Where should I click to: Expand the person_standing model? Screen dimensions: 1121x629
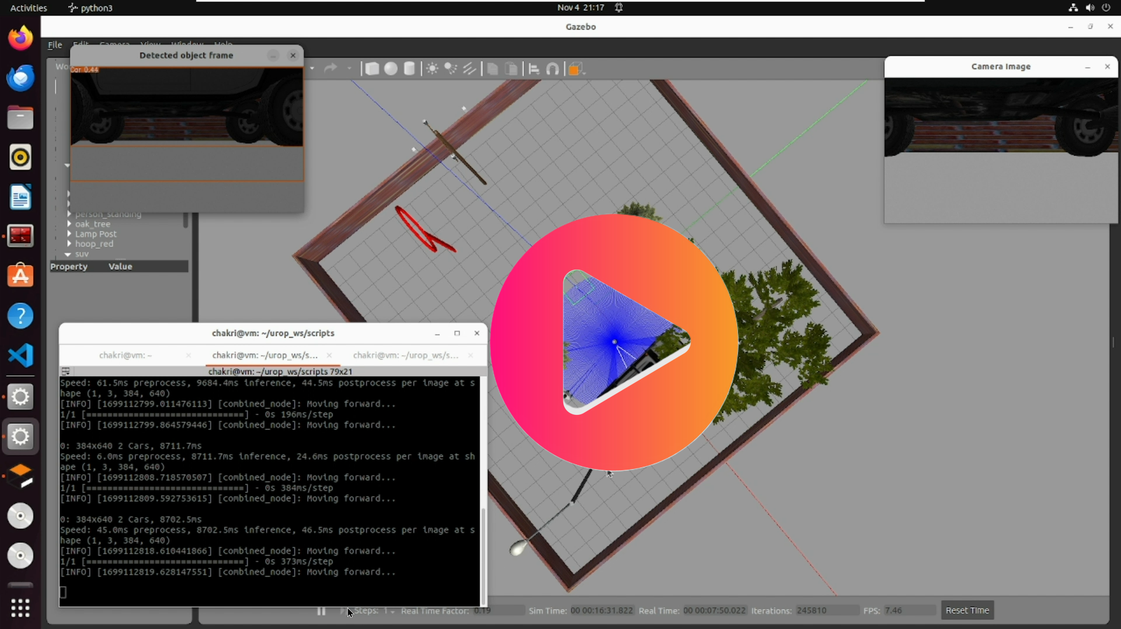pos(69,214)
